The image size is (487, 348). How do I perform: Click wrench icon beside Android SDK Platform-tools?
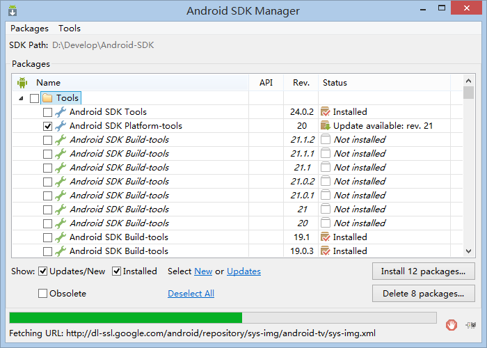point(61,126)
